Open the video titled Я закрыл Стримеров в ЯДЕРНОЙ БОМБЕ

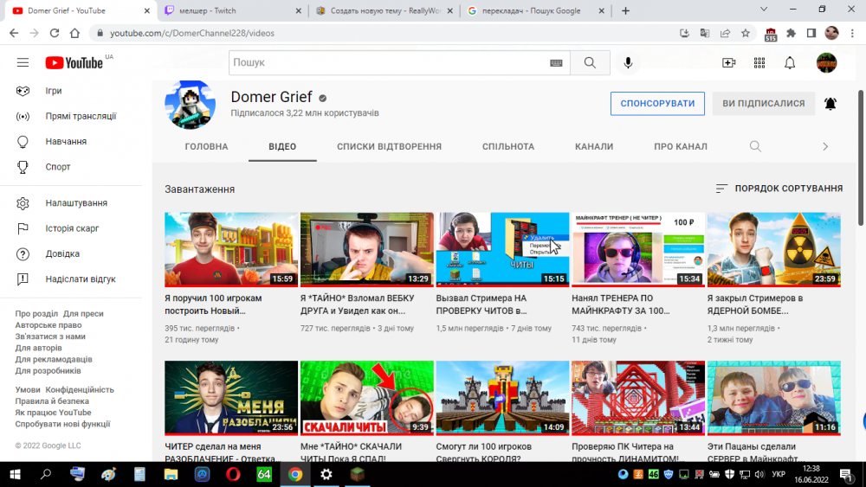click(x=755, y=304)
